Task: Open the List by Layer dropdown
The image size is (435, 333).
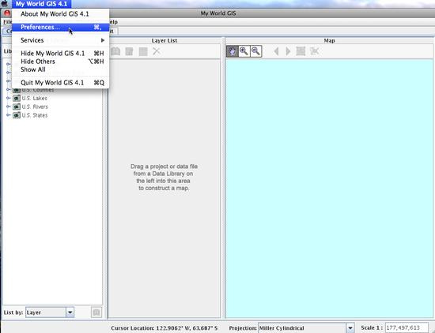Action: (70, 312)
